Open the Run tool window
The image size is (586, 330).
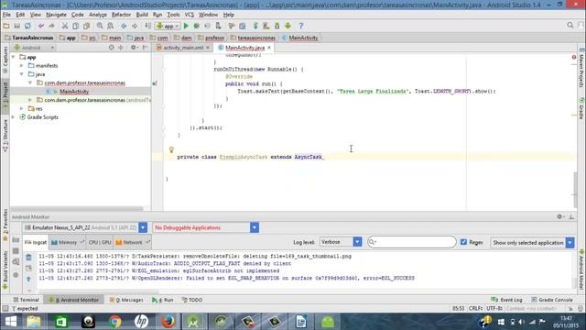[163, 300]
